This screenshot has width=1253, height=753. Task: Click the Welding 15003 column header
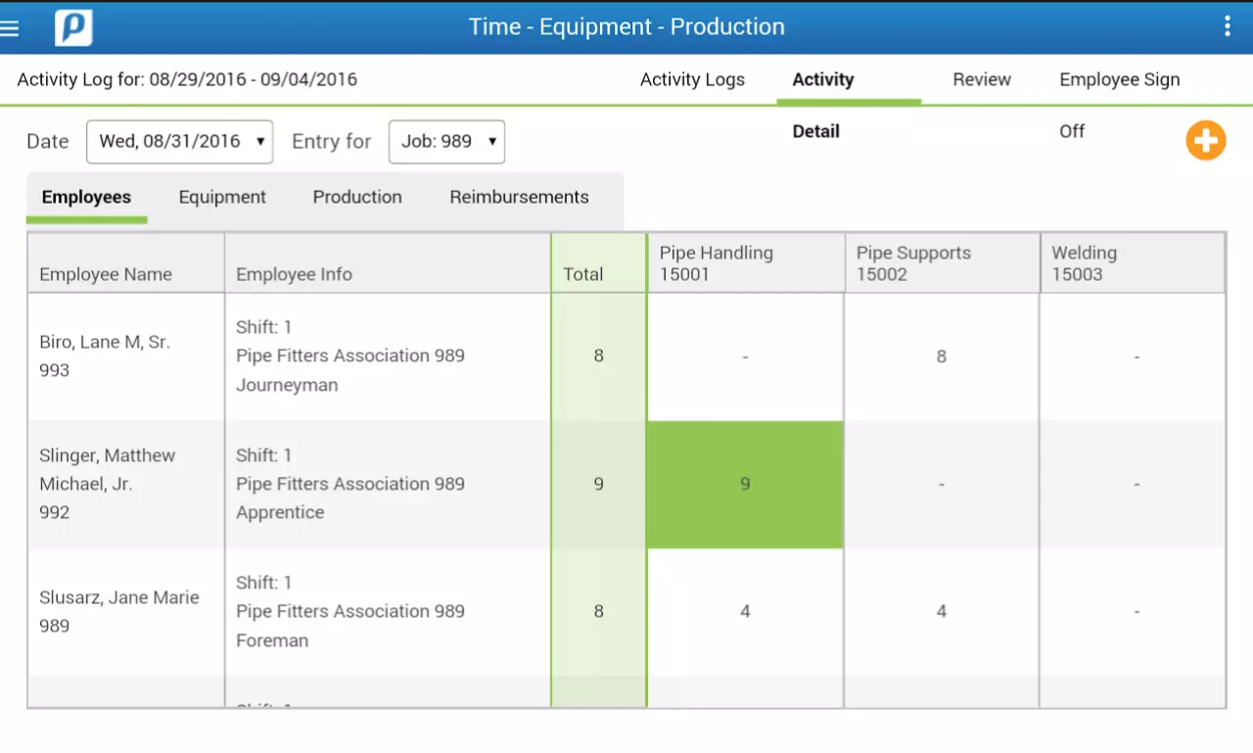(1132, 263)
